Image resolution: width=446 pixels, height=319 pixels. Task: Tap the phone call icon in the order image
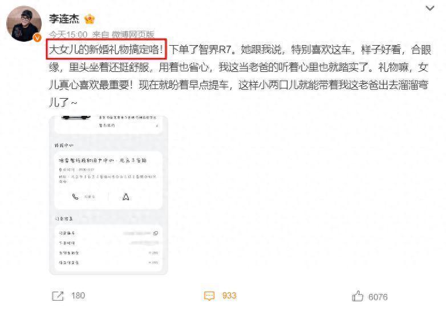pos(75,197)
